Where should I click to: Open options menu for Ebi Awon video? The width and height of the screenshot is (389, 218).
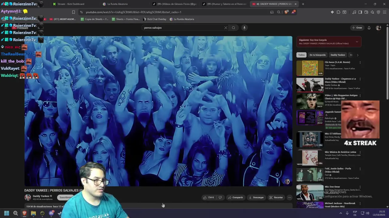[x=360, y=62]
